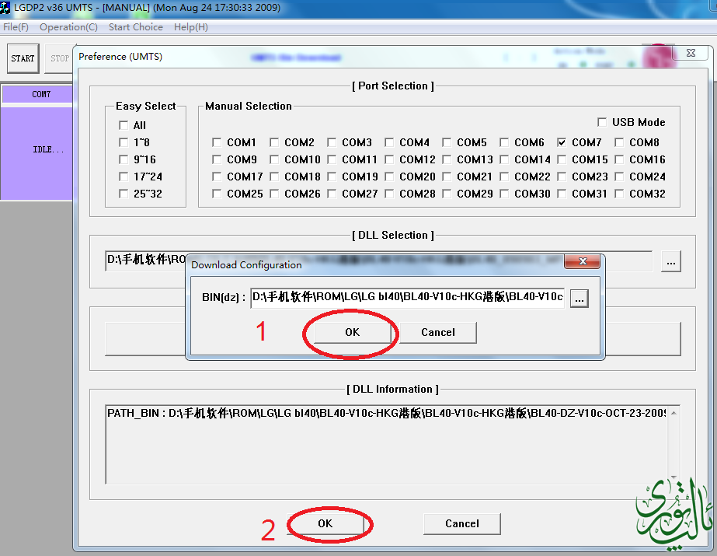Click the LGDP2 application title bar icon
The height and width of the screenshot is (556, 717).
[x=5, y=7]
